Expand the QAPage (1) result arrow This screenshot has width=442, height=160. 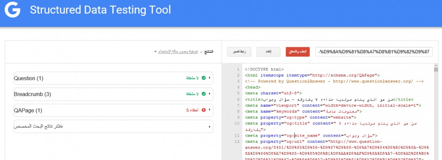click(210, 110)
